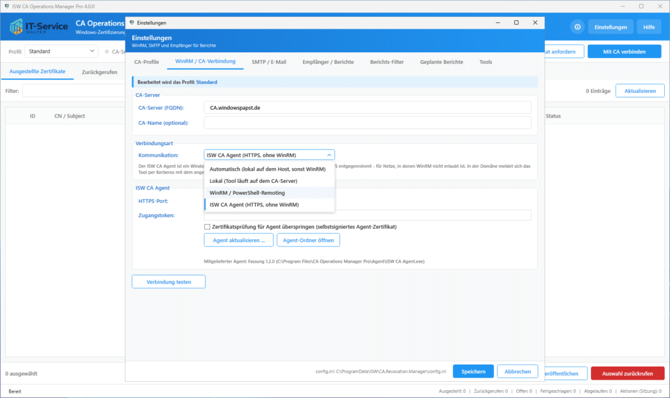Click the config.ini path text
This screenshot has height=398, width=670.
(381, 372)
